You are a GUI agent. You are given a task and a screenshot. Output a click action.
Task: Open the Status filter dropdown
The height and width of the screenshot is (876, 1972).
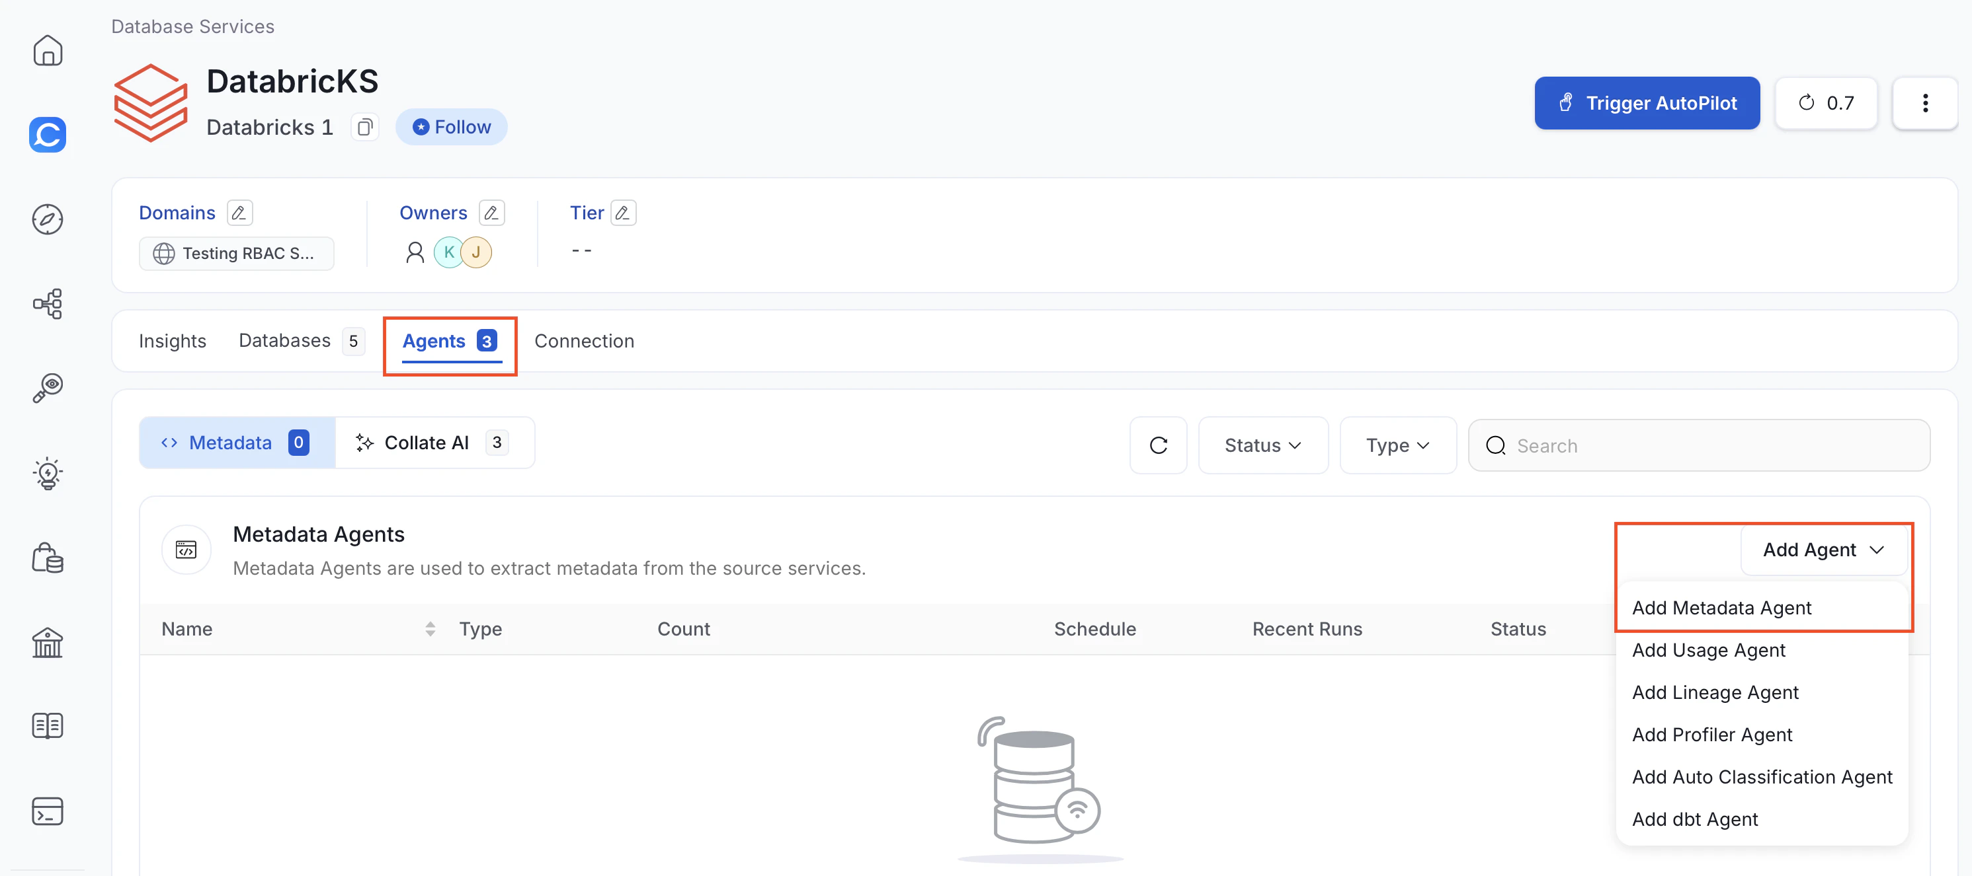pos(1263,445)
